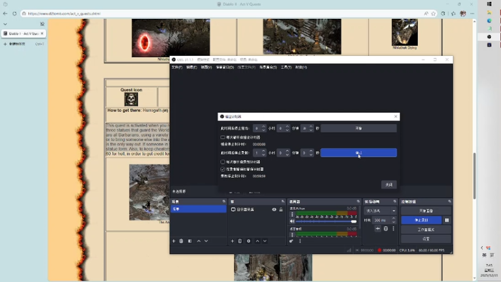Add a configurable transition plus icon

378,229
